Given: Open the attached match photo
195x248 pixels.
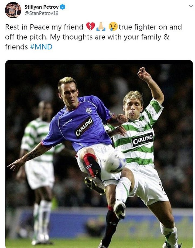Looking at the screenshot, I should pos(99,154).
